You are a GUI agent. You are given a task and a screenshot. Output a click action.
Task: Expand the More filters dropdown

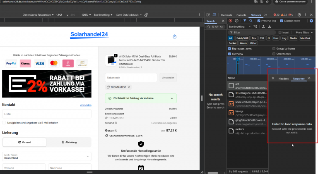(304, 32)
